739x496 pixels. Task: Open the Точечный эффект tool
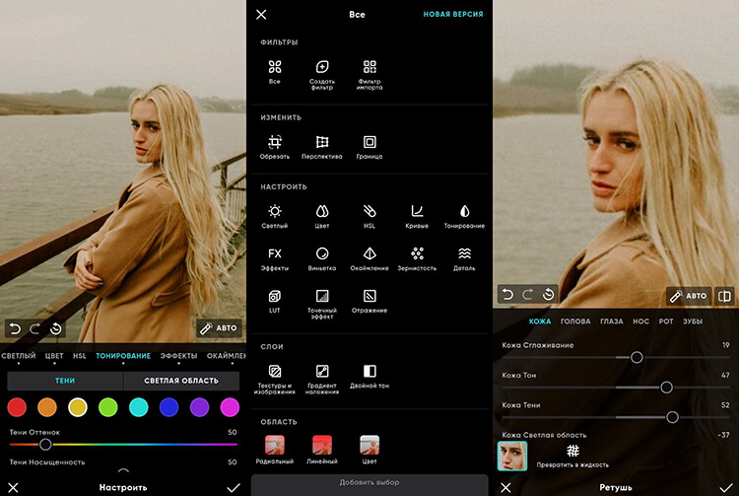point(322,296)
